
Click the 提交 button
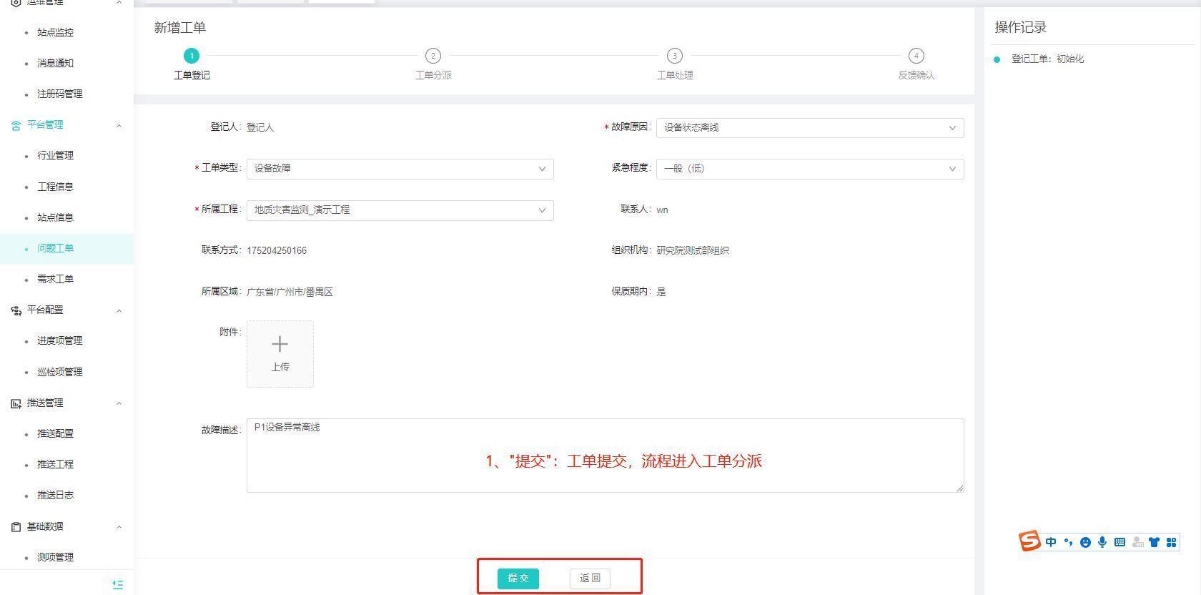click(x=518, y=578)
